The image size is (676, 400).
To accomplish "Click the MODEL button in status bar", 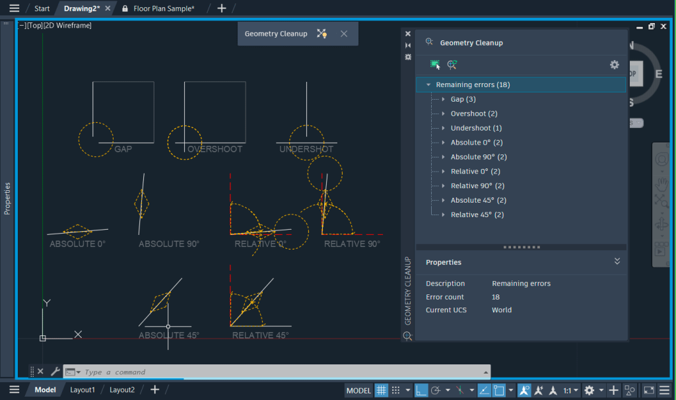I will coord(358,390).
